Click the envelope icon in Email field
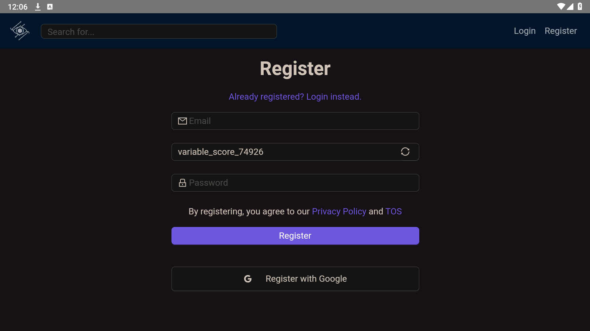Viewport: 590px width, 331px height. coord(183,121)
